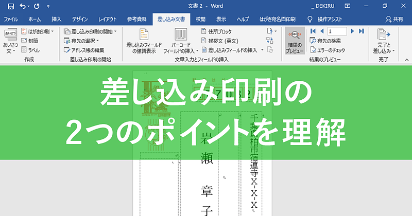
Task: Open Customize Quick Access Toolbar dropdown
Action: coord(48,7)
